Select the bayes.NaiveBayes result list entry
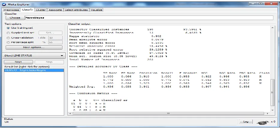Screen dimensions: 280x129 coord(34,70)
